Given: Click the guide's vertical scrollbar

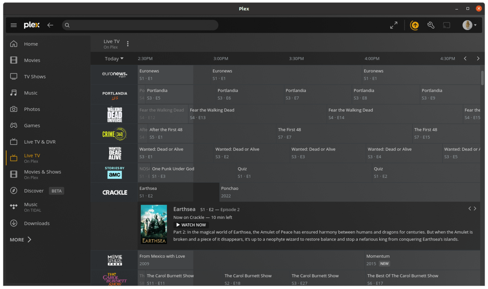Looking at the screenshot, I should click(482, 78).
